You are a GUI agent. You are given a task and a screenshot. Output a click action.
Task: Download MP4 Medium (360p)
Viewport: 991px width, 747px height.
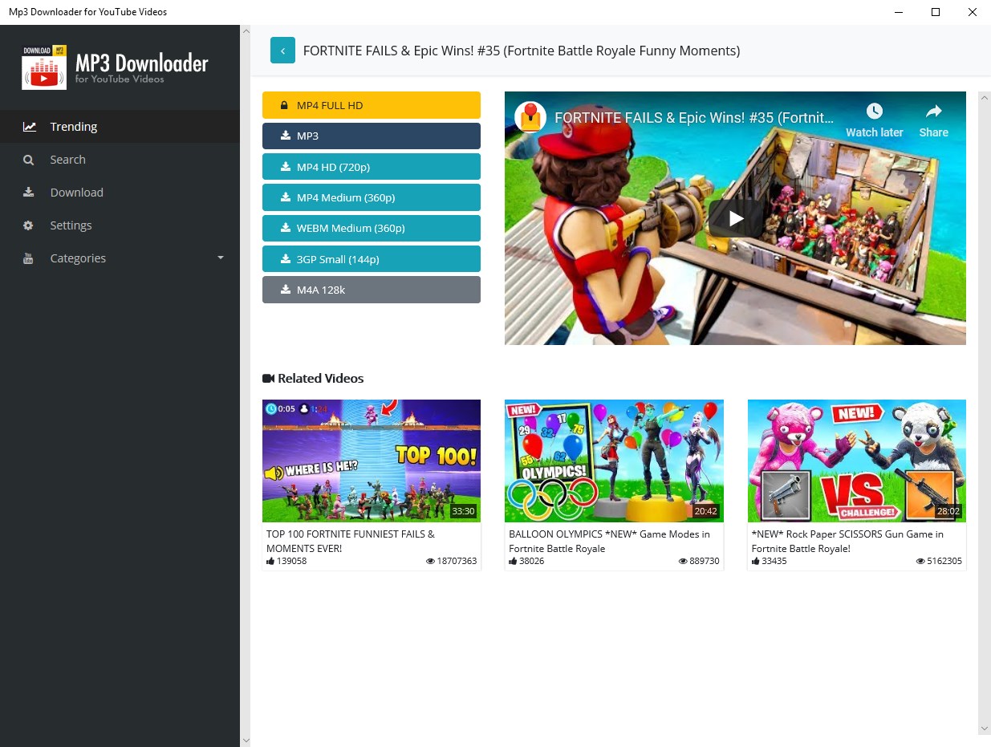[x=372, y=197]
